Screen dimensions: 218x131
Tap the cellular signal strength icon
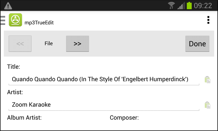click(x=181, y=5)
